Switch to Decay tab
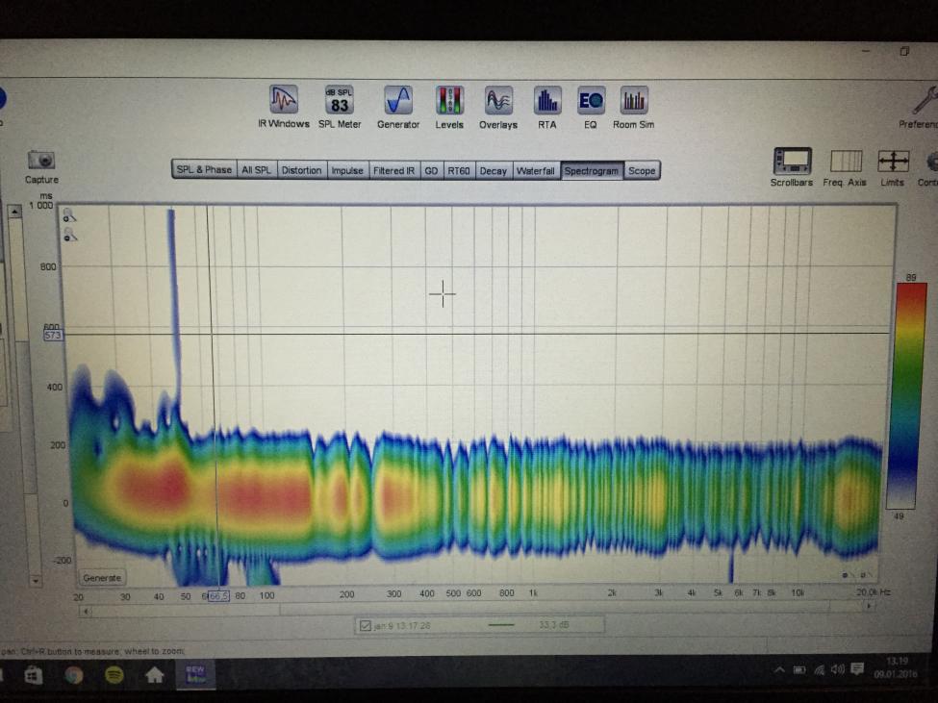 pos(493,170)
